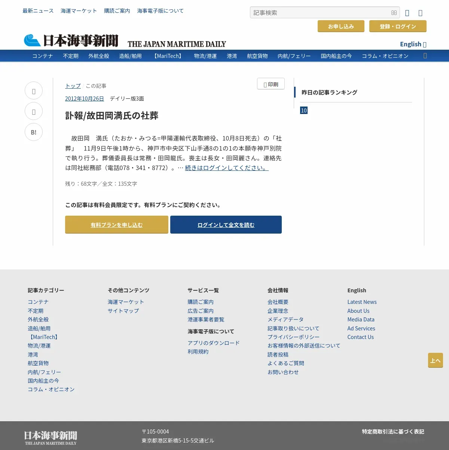The image size is (449, 450).
Task: Click footer 購読ご案内 link under サービス一覧
Action: (201, 302)
